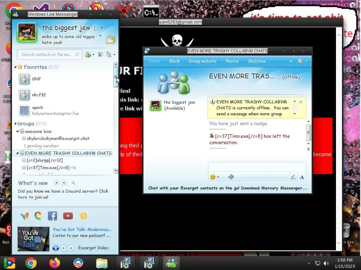The height and width of the screenshot is (270, 361).
Task: Open the show menu icon in Messenger
Action: click(x=109, y=54)
